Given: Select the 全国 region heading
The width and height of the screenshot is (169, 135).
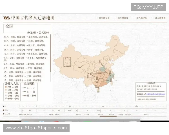Looking at the screenshot, I should tap(10, 27).
